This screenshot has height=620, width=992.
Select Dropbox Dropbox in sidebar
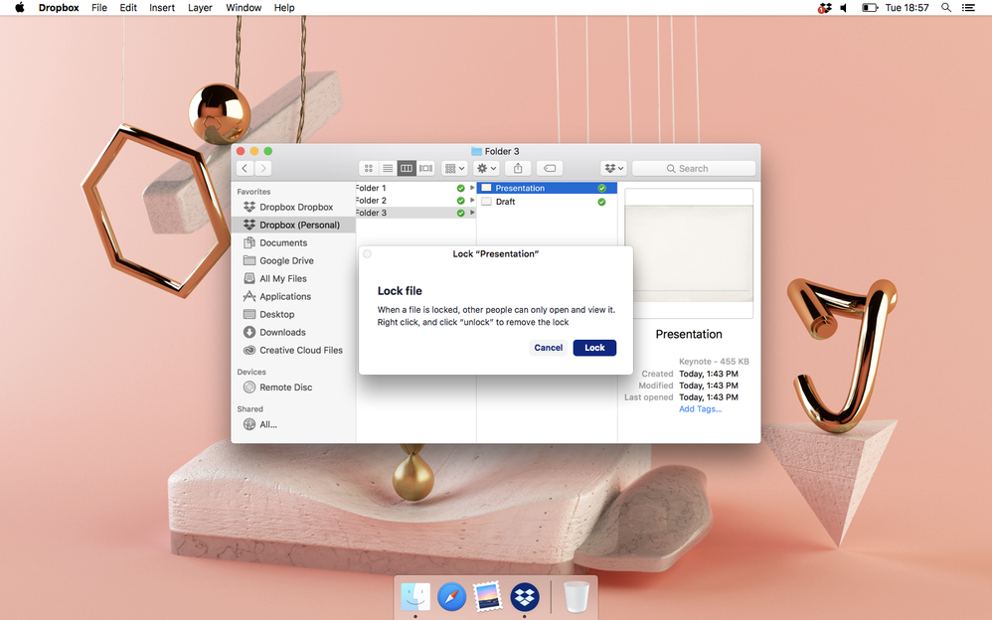click(295, 207)
